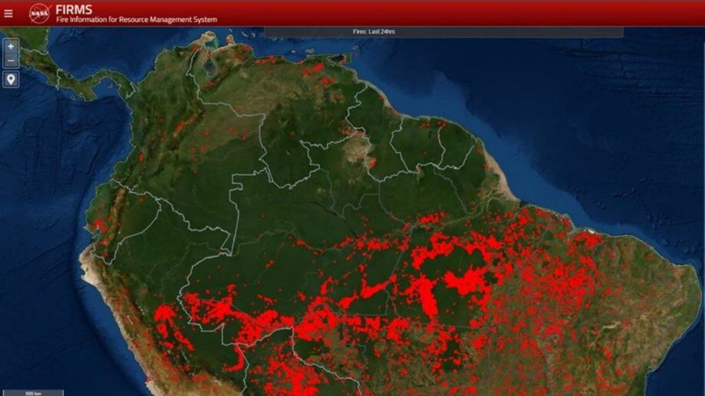Click the 500 km scale bar
The width and height of the screenshot is (705, 396).
[x=33, y=392]
